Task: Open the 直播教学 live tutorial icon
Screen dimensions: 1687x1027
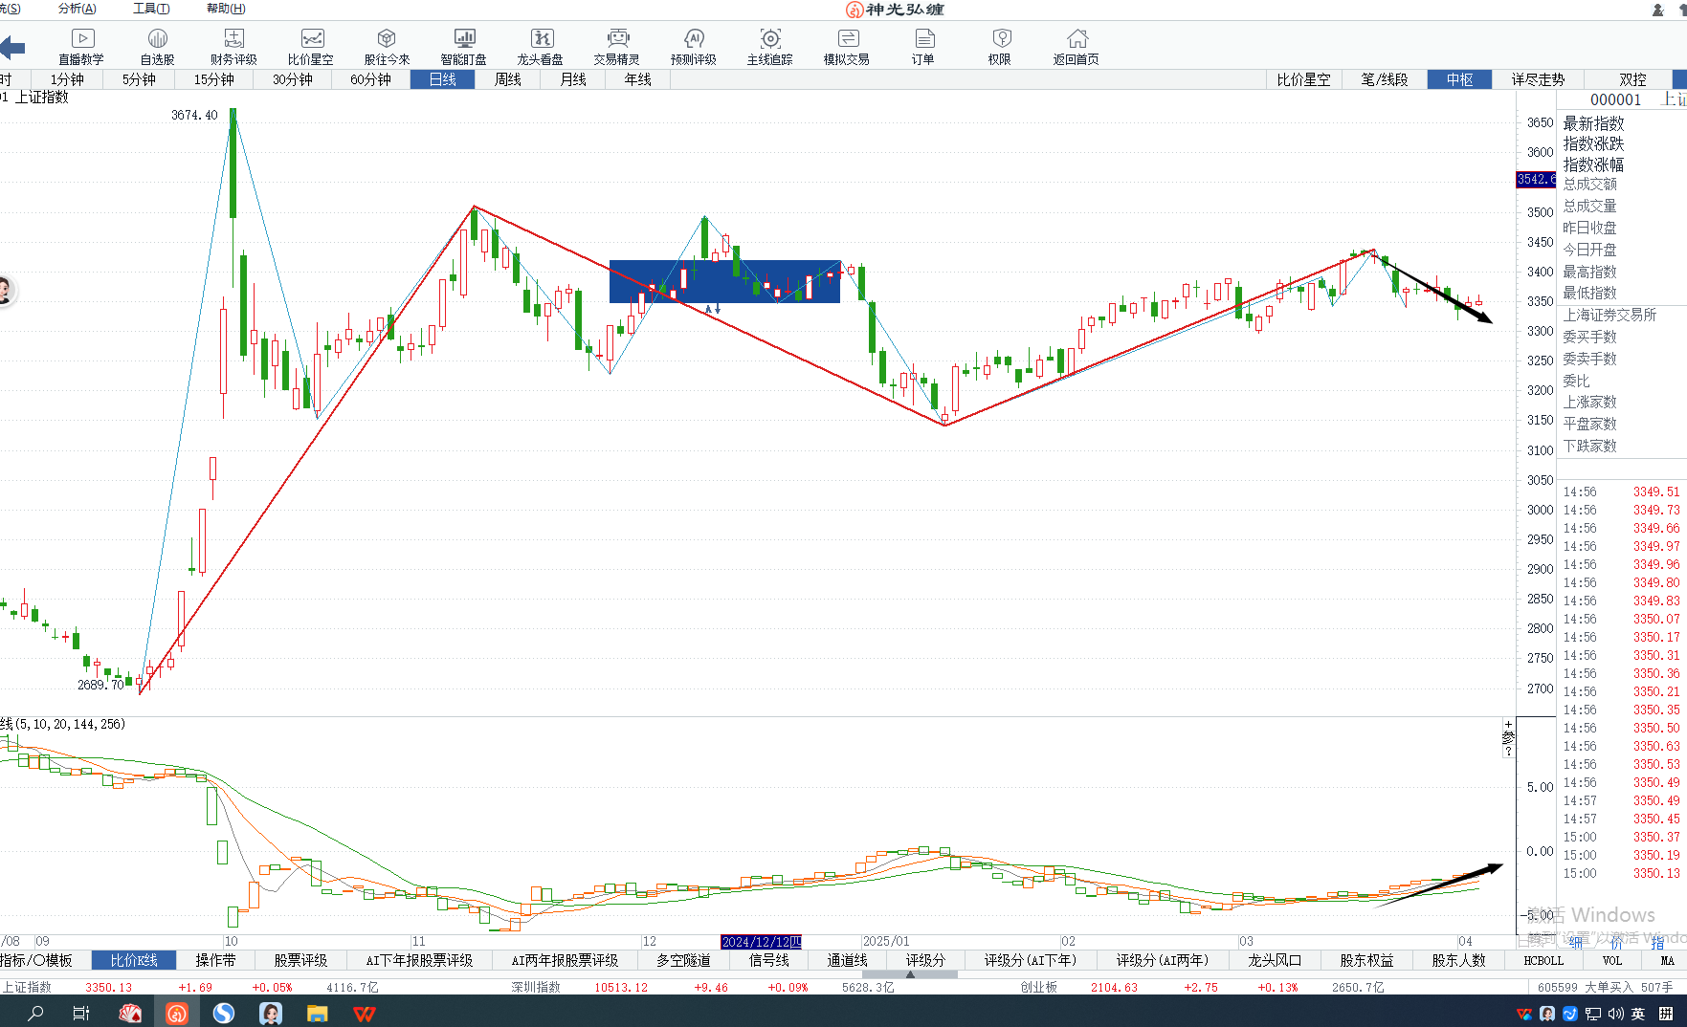Action: [81, 45]
